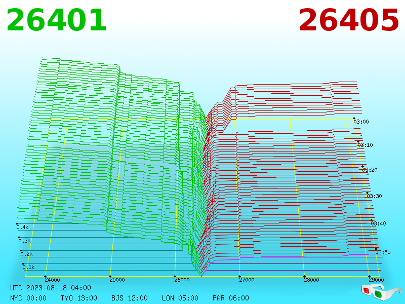The image size is (405, 304).
Task: Click the 03:30 time axis label
Action: 374,196
